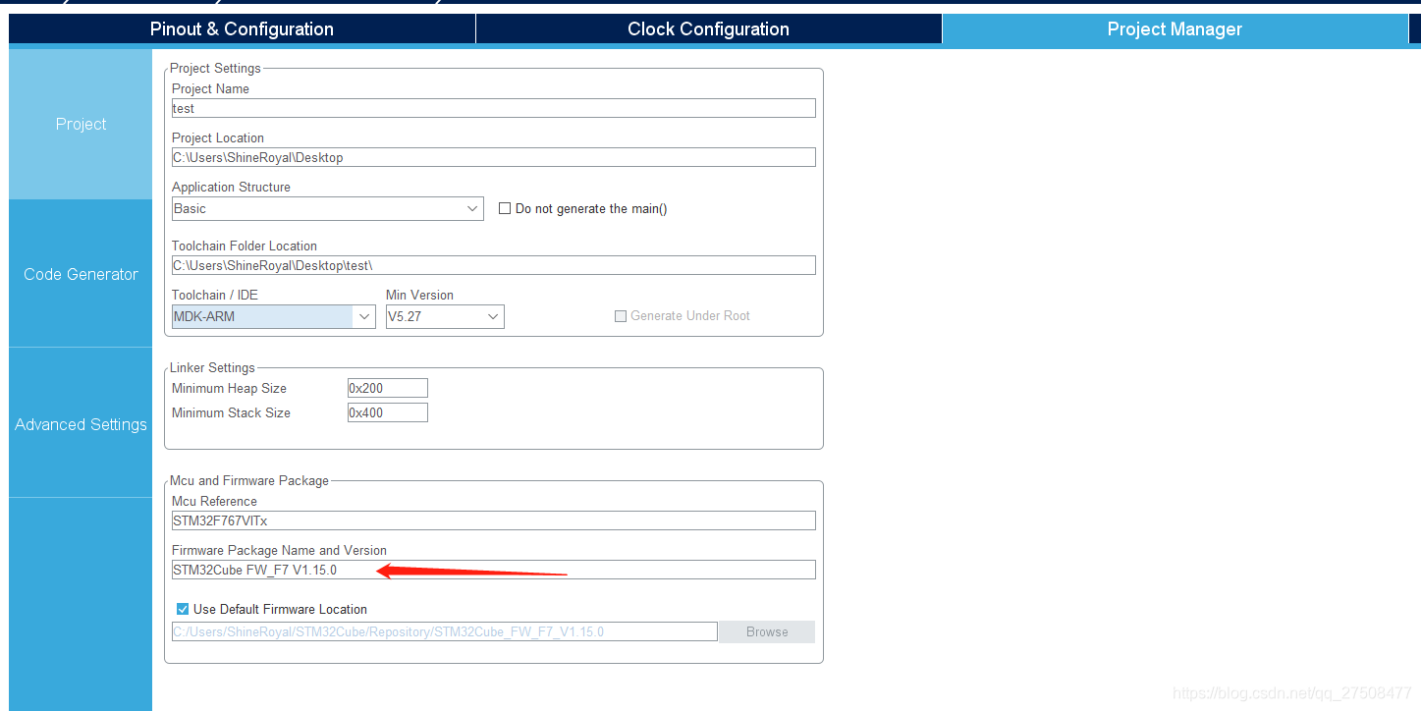
Task: Click the Minimum Heap Size field
Action: coord(388,388)
